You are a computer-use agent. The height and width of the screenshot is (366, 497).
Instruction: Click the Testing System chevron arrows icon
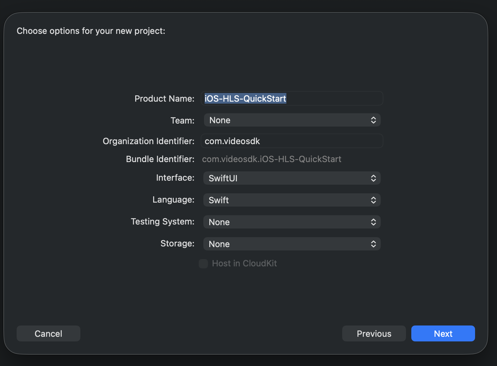pos(373,222)
